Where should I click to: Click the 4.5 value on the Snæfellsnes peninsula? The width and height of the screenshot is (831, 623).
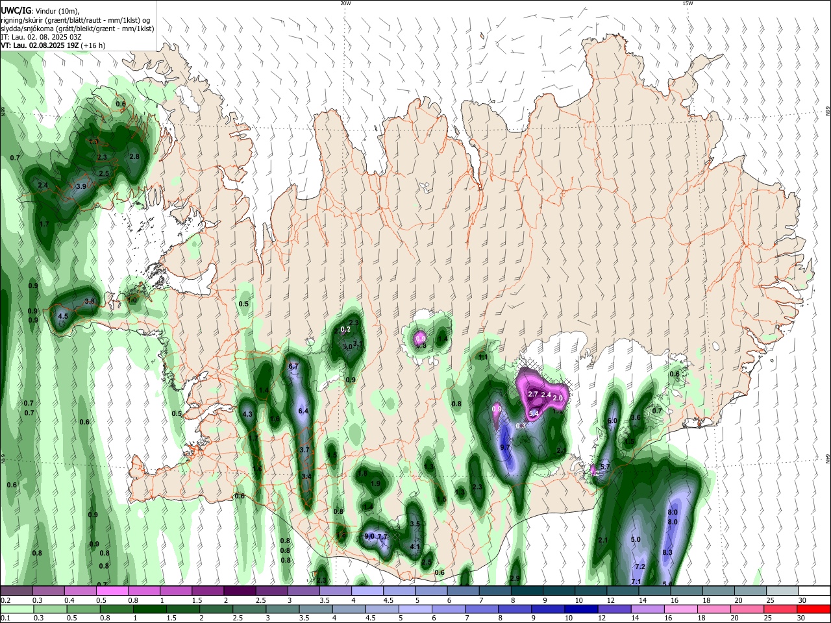point(63,316)
